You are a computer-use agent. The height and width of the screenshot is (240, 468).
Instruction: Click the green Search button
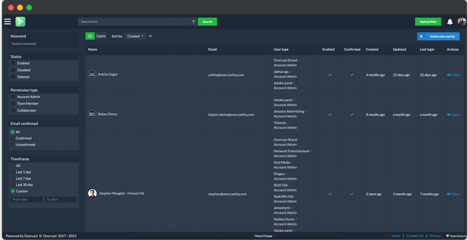pos(207,22)
